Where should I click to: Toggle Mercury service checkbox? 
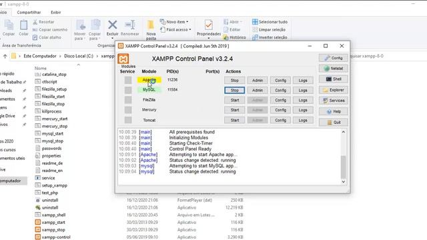[x=128, y=110]
